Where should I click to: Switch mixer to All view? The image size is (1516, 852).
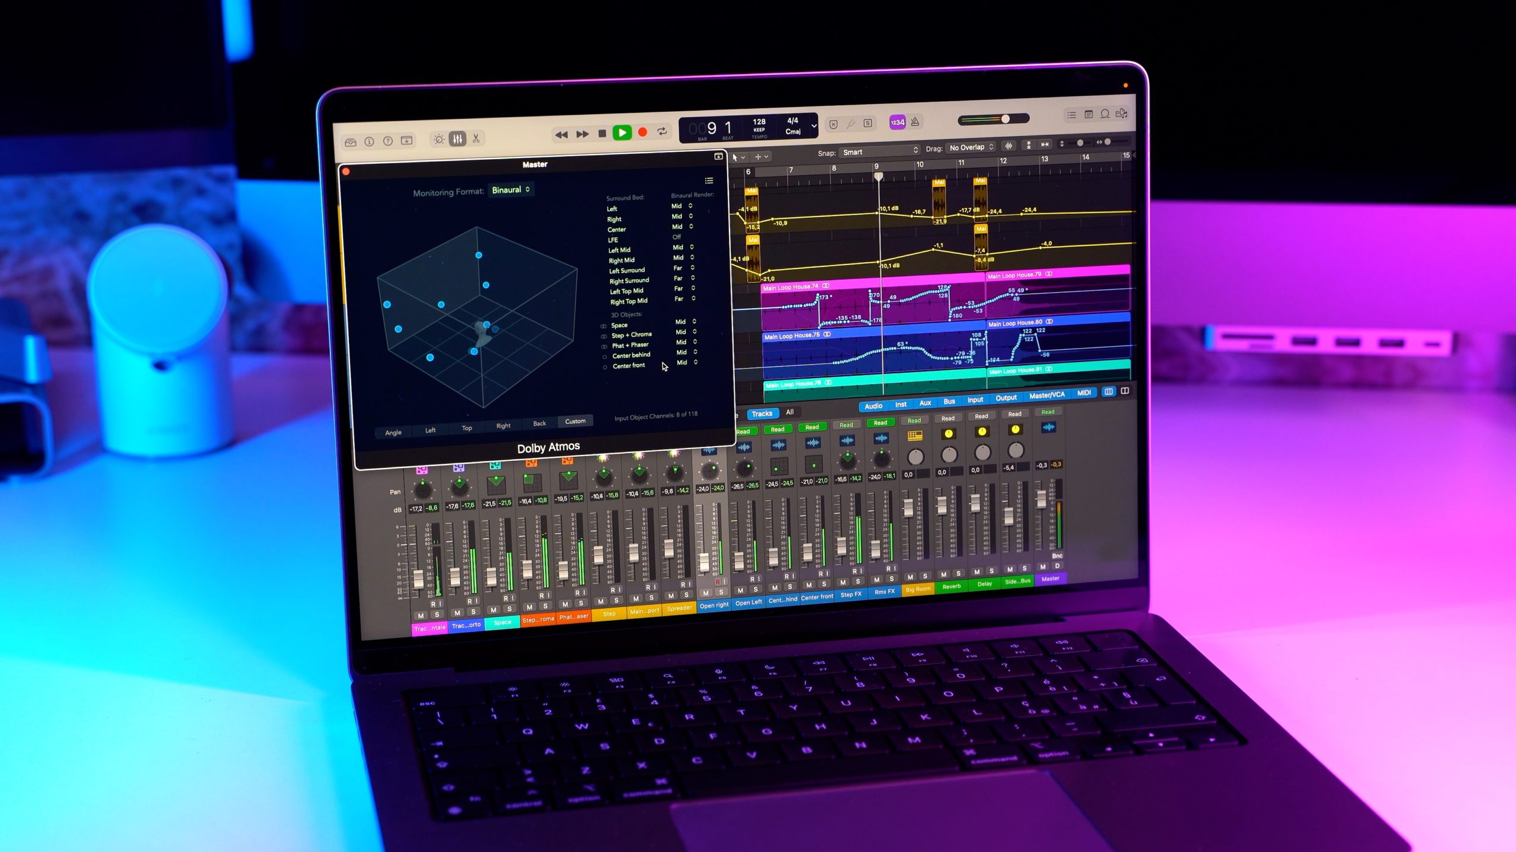coord(789,412)
